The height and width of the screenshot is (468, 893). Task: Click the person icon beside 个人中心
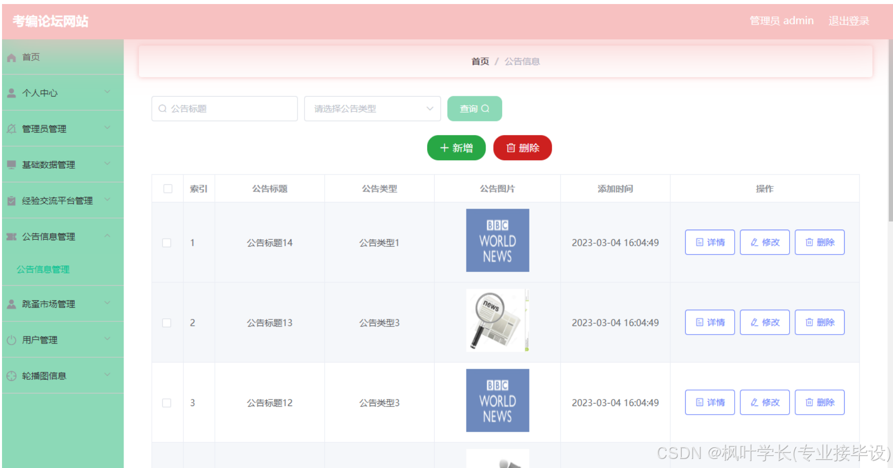point(12,93)
